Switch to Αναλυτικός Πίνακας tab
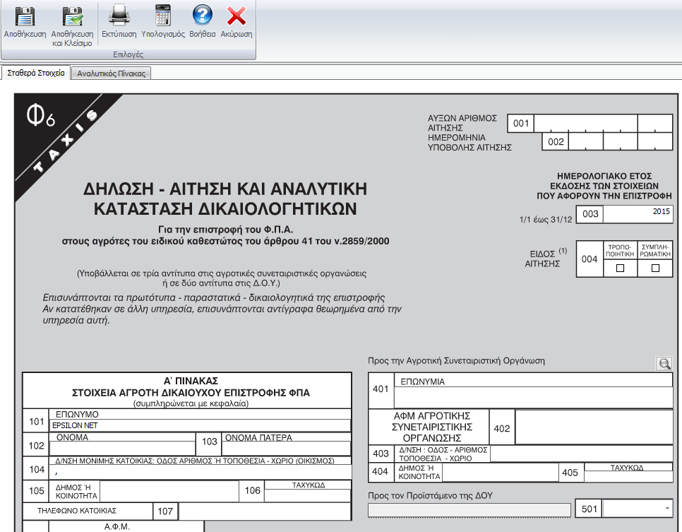682x532 pixels. click(x=111, y=73)
